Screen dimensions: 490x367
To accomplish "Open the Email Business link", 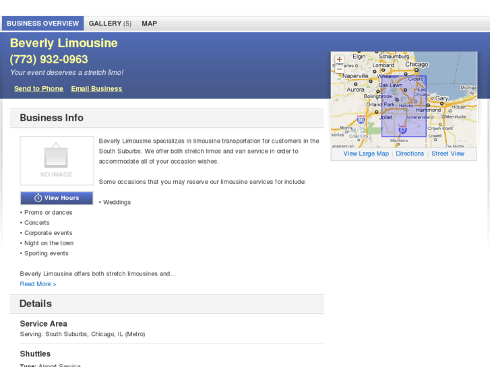I will (x=96, y=89).
